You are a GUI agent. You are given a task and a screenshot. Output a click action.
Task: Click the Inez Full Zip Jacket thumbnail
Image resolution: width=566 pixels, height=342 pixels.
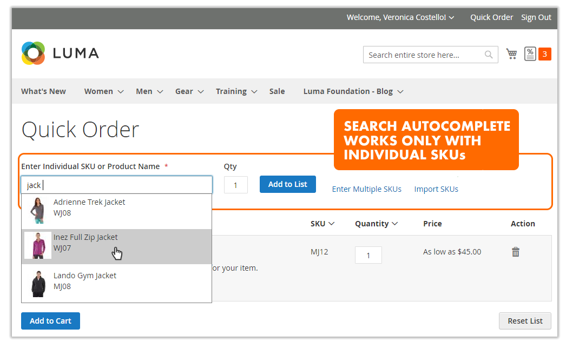pyautogui.click(x=38, y=245)
